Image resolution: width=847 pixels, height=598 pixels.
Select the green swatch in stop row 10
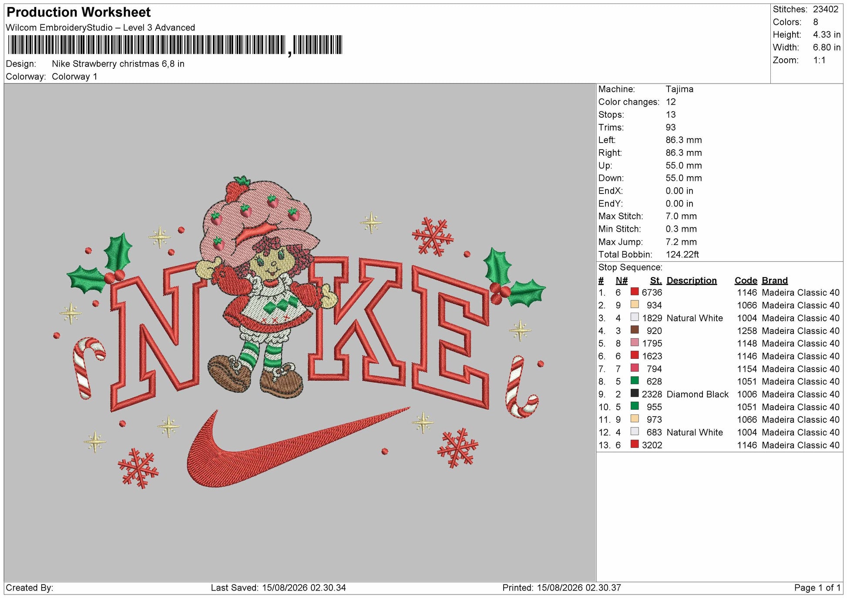click(x=635, y=406)
